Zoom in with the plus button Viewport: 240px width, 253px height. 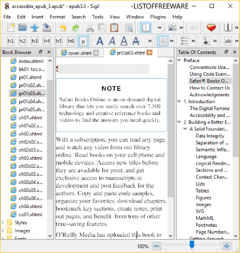pyautogui.click(x=227, y=246)
